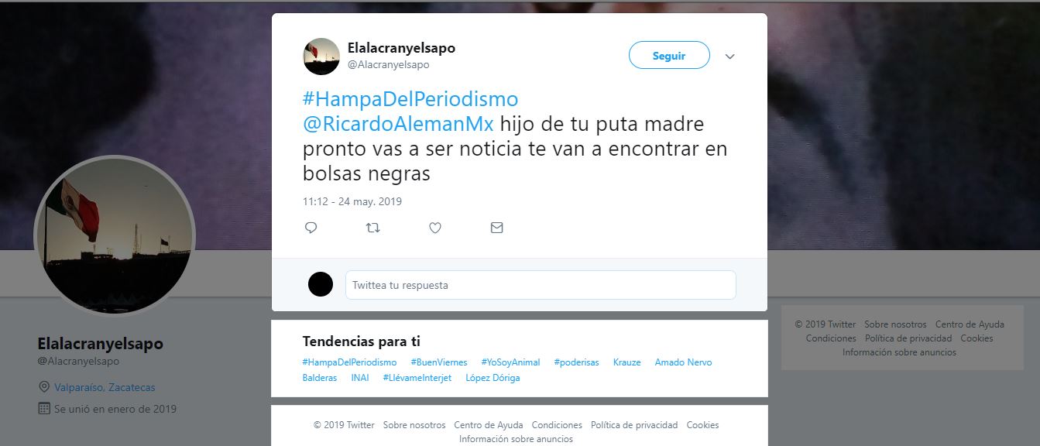Click the reply speech bubble icon
Screen dimensions: 1040x446
[x=311, y=228]
